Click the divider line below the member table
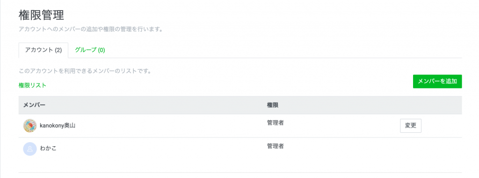479x178 pixels. (x=240, y=172)
